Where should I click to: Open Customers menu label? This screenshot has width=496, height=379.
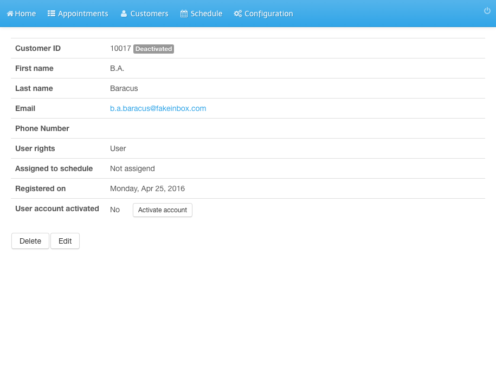[x=149, y=14]
